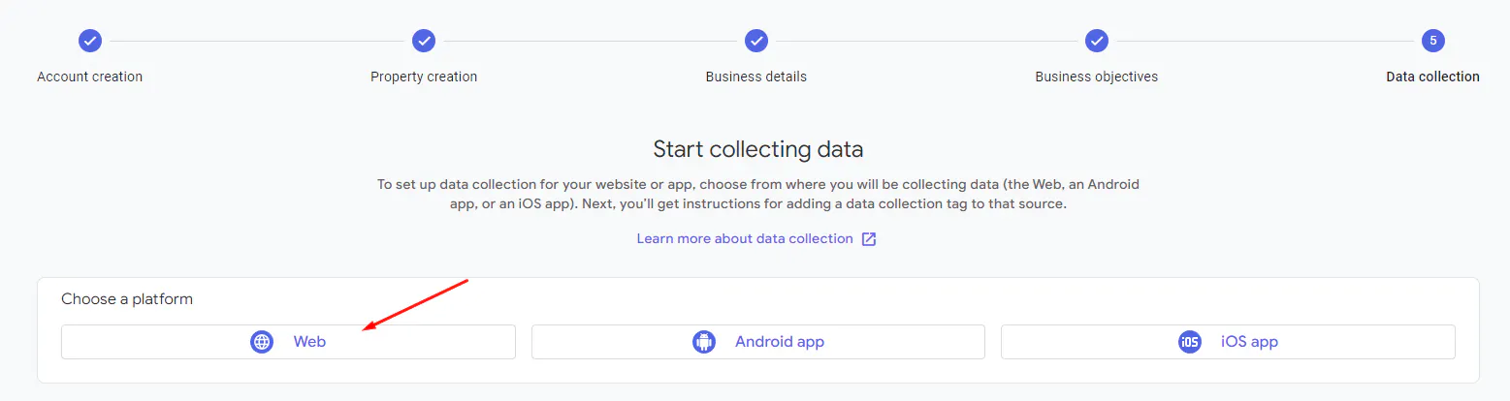Pick the iOS app platform label

tap(1249, 342)
